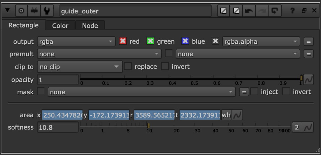Open the area animation curve menu
The height and width of the screenshot is (155, 321).
(238, 115)
